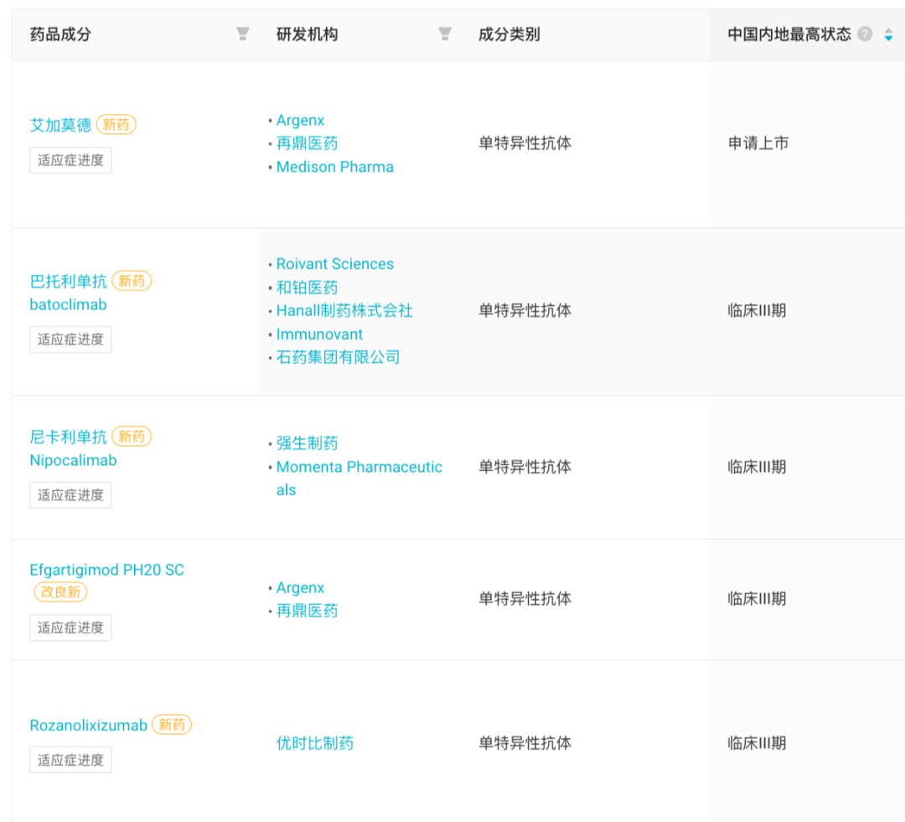The width and height of the screenshot is (905, 822).
Task: Open 石药集团有限公司 company link
Action: click(339, 357)
